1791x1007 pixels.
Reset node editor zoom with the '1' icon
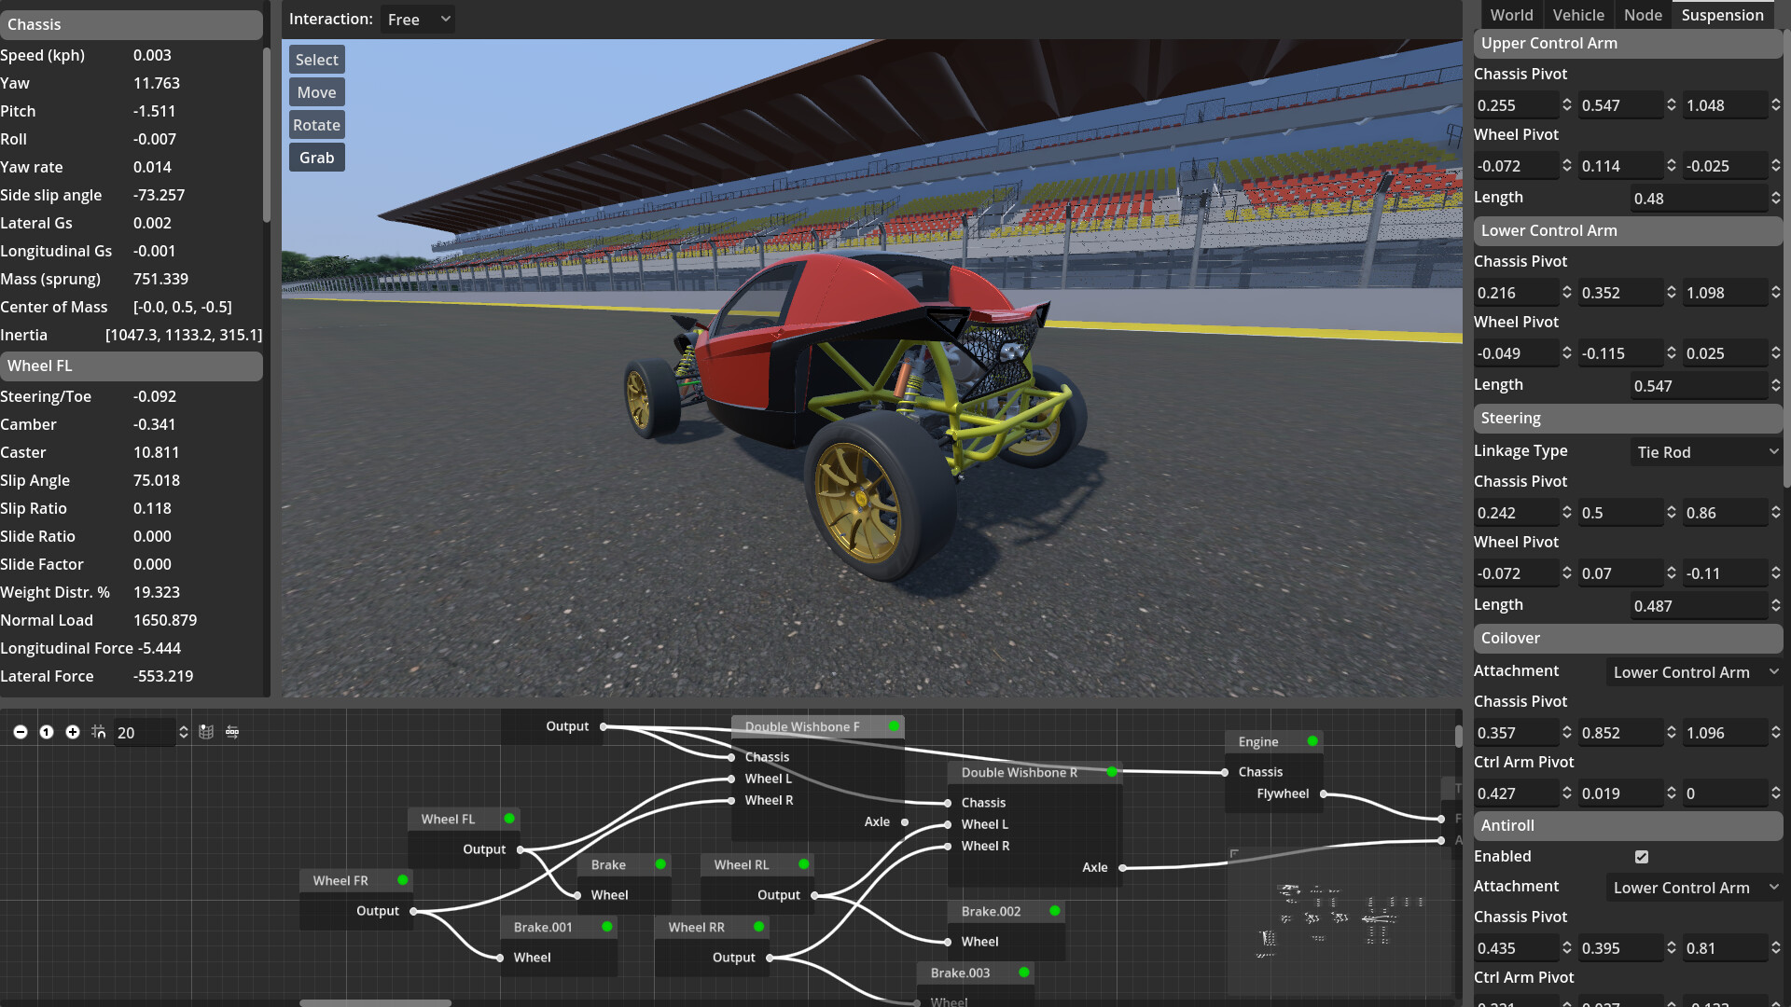(x=47, y=732)
